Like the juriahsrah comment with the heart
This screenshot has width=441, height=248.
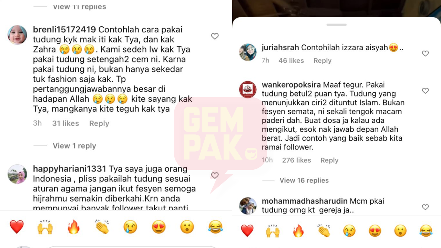(x=425, y=53)
